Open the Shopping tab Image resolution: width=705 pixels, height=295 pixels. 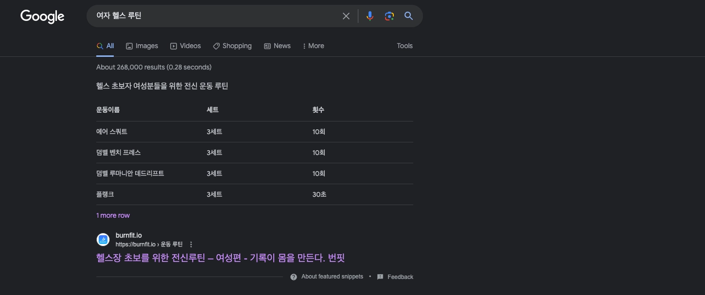232,46
